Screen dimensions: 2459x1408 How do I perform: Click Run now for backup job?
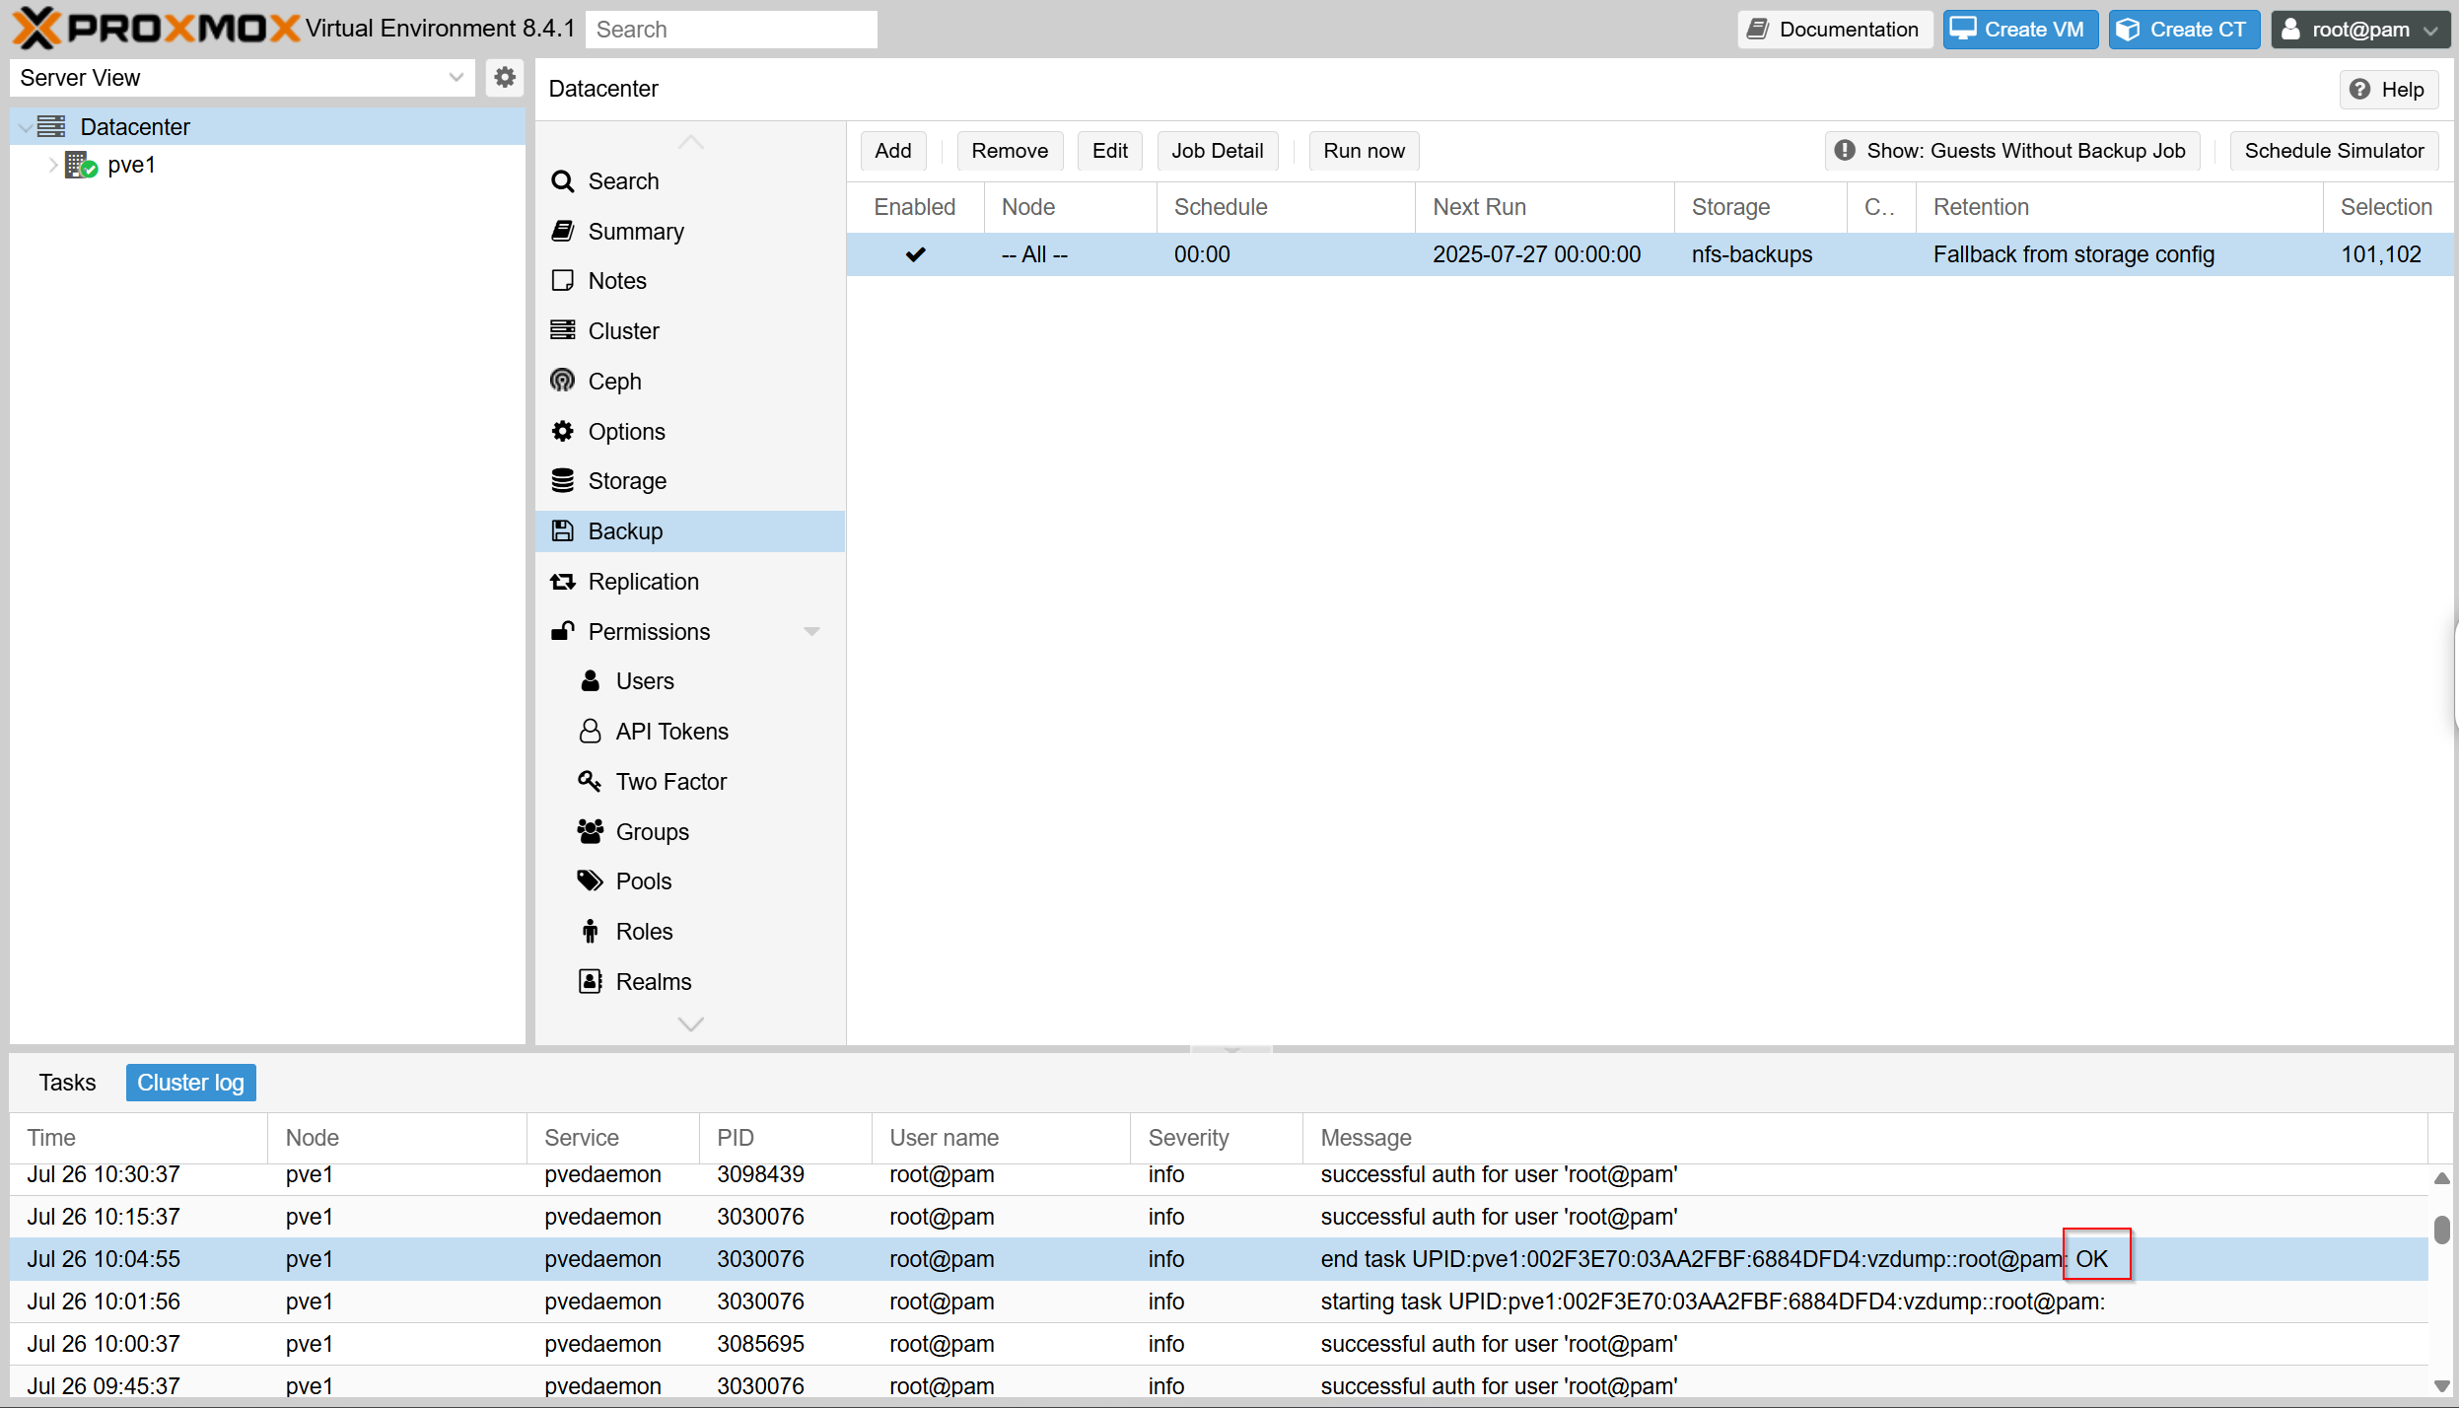point(1365,151)
